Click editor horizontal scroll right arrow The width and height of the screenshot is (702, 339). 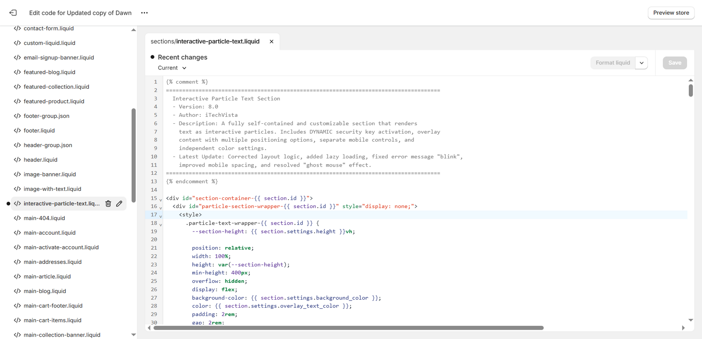[x=683, y=328]
